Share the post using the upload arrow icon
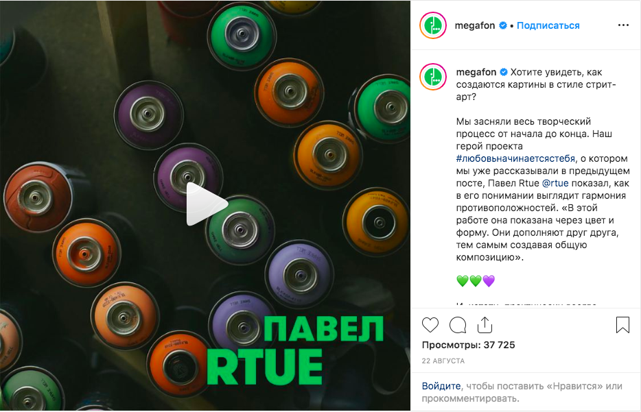The image size is (641, 412). point(485,325)
